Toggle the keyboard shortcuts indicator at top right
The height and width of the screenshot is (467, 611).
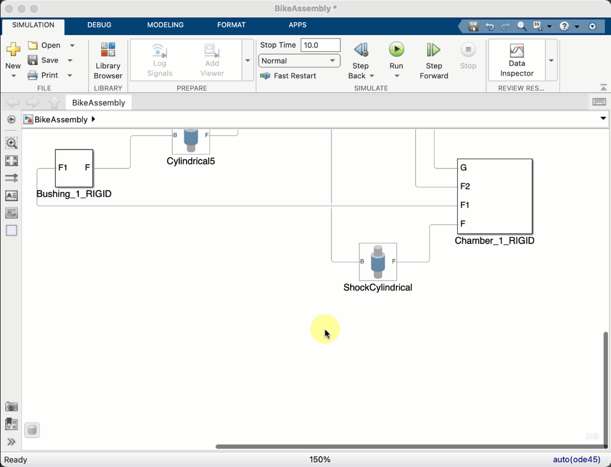click(x=599, y=101)
